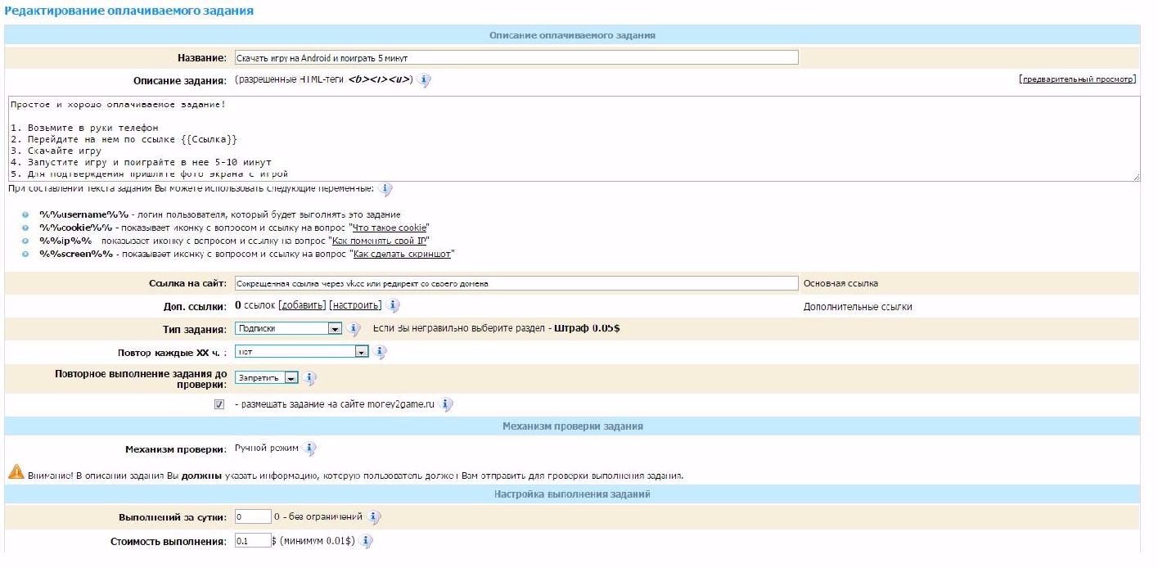This screenshot has height=568, width=1158.
Task: Click info icon beside Стоимость выполнения field
Action: 366,541
